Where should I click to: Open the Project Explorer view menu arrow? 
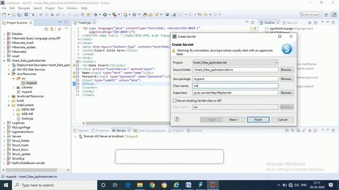click(x=67, y=28)
